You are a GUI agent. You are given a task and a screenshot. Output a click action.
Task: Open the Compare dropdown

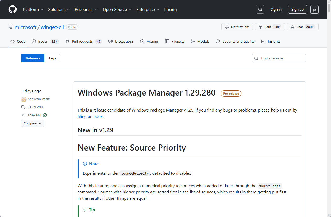point(33,123)
